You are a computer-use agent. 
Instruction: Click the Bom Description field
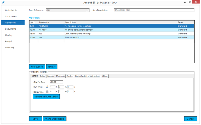154,10
